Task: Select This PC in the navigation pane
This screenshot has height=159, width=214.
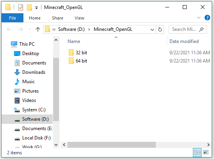Action: [x=27, y=44]
